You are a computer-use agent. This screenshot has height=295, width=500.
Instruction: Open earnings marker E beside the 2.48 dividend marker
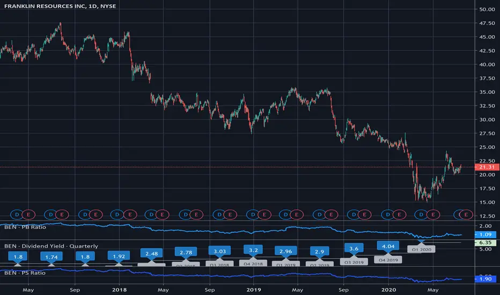pos(163,215)
